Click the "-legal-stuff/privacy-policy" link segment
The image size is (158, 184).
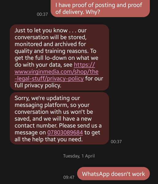[49, 79]
